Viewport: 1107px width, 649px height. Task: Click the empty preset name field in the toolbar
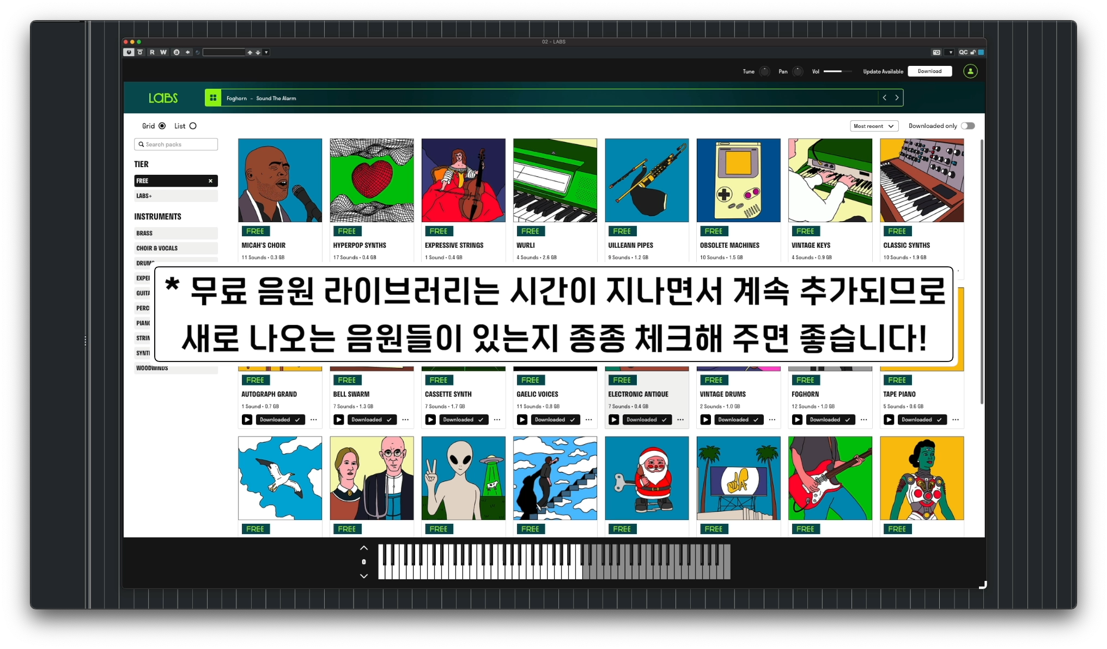pyautogui.click(x=224, y=52)
